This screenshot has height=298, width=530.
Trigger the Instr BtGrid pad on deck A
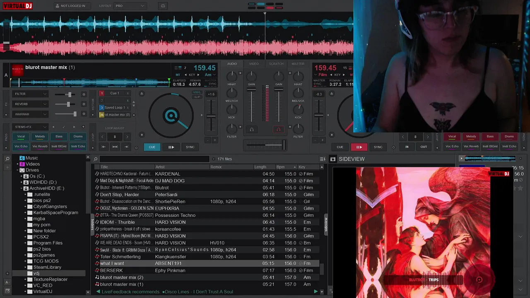tap(59, 146)
